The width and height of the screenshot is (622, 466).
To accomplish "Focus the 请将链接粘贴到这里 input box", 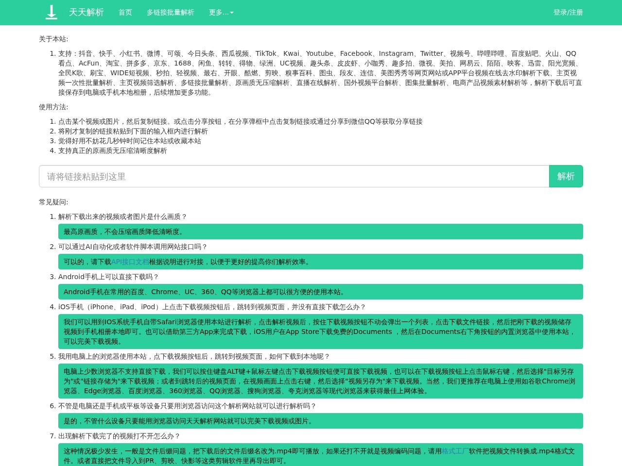I will (294, 176).
